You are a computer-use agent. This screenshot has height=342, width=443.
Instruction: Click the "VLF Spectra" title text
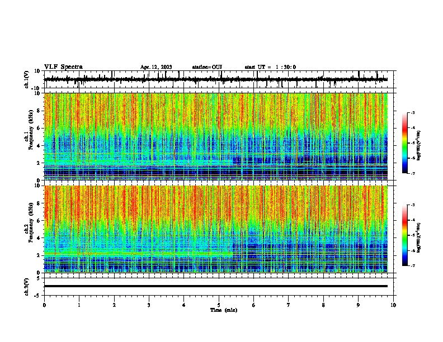click(63, 67)
